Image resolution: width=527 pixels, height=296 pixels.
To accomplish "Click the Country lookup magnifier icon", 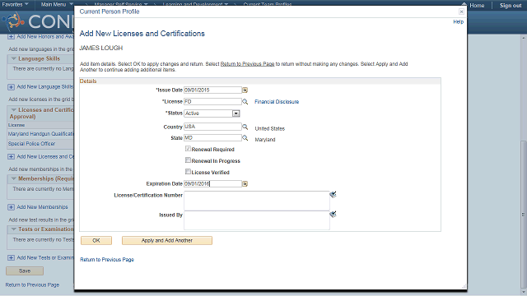I will tap(245, 127).
